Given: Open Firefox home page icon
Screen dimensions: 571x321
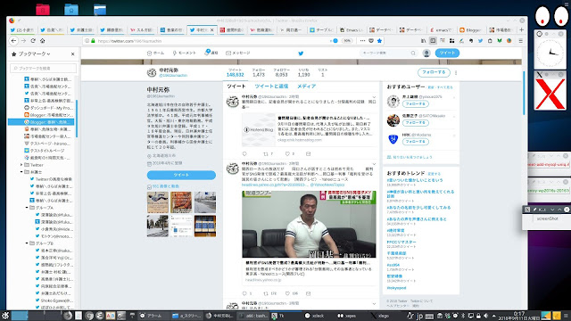Looking at the screenshot, I should (42, 41).
